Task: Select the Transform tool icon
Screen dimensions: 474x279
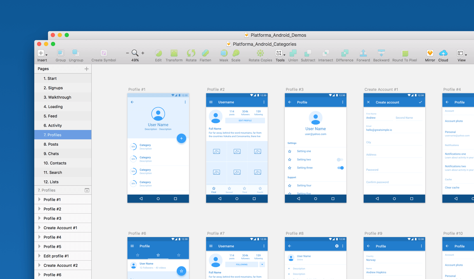Action: point(174,53)
